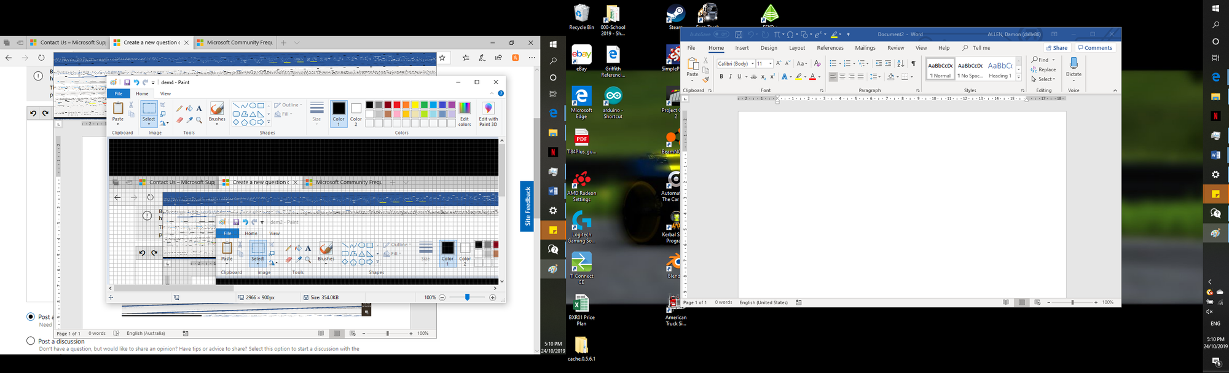Click the Share button in Word

click(1057, 48)
